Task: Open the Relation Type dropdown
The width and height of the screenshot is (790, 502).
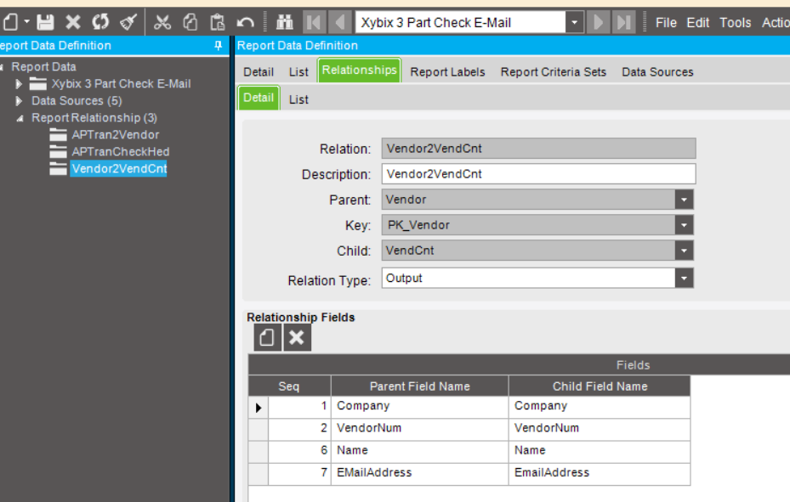Action: point(684,278)
